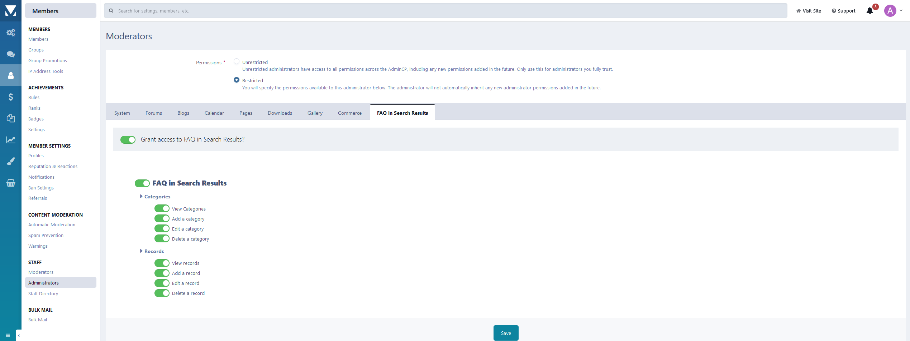
Task: Open the Staff Directory link
Action: coord(43,293)
